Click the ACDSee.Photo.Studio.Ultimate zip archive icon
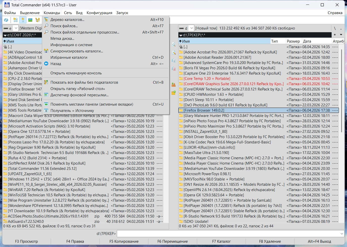Screen dimensions: 347x247 click(5, 216)
